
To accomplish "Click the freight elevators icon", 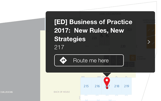I will (x=113, y=61).
